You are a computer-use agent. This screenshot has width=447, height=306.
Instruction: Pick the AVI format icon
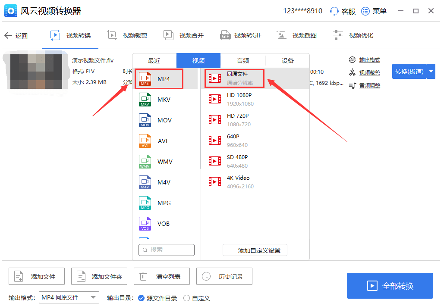point(145,141)
